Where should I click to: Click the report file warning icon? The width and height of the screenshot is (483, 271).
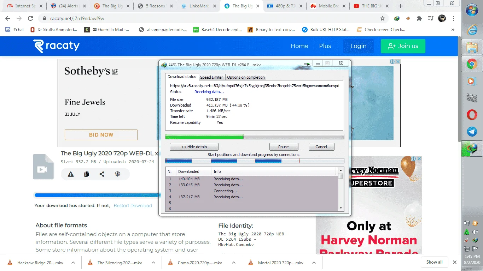pos(71,174)
